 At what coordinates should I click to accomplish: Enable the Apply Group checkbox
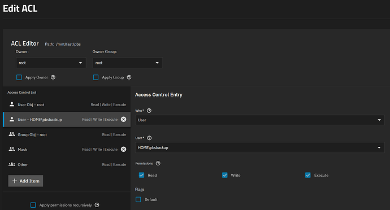(x=96, y=77)
